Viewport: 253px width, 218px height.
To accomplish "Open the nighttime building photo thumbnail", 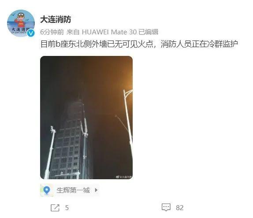I will [86, 118].
